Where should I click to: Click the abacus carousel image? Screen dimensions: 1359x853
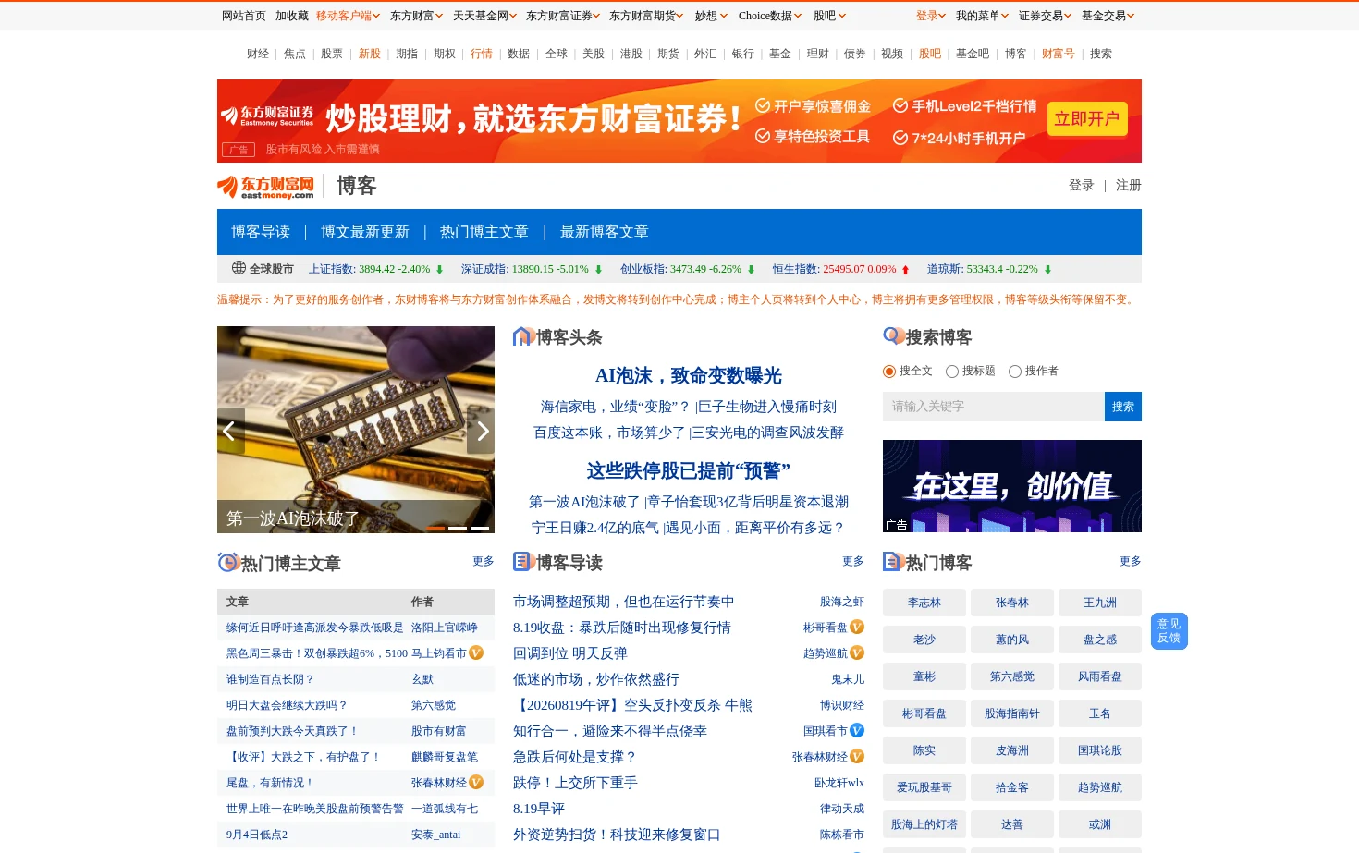tap(356, 430)
